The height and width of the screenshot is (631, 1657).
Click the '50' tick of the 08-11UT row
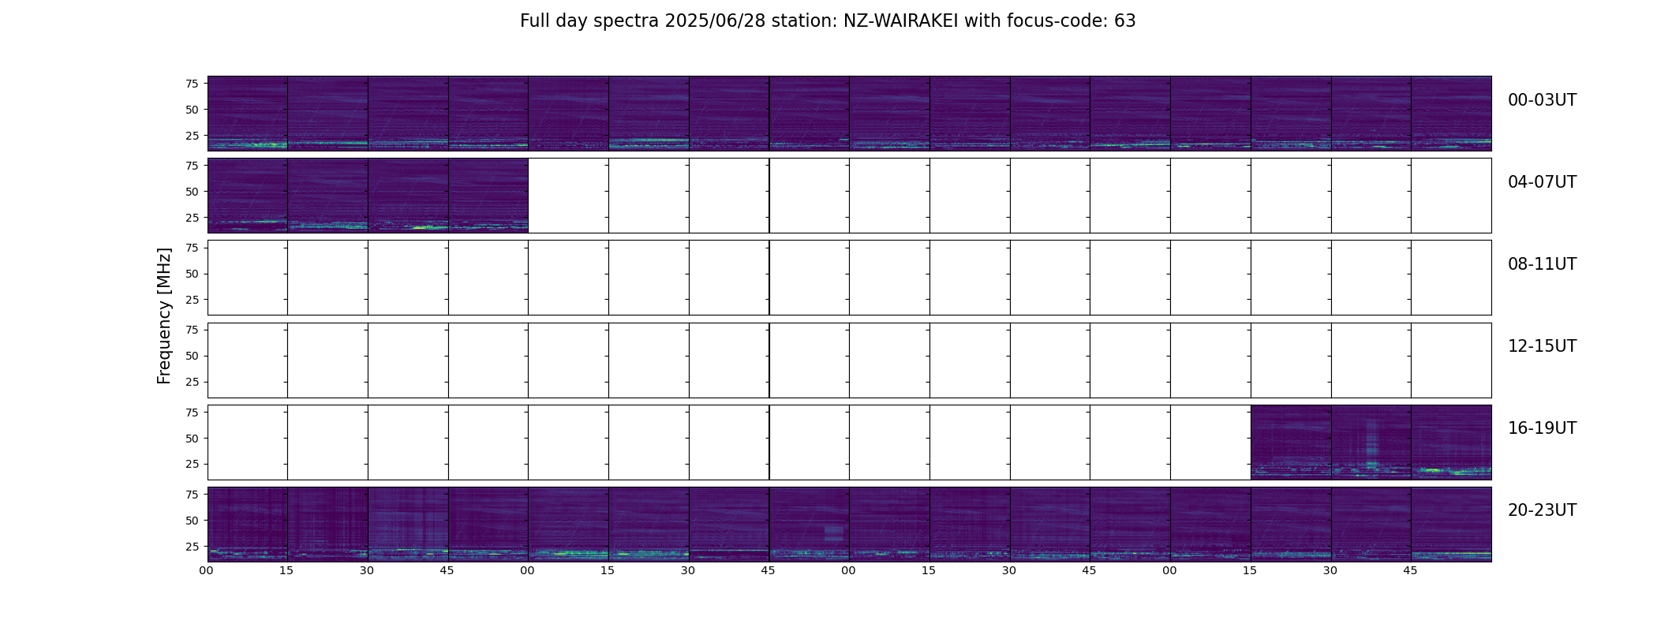coord(192,274)
